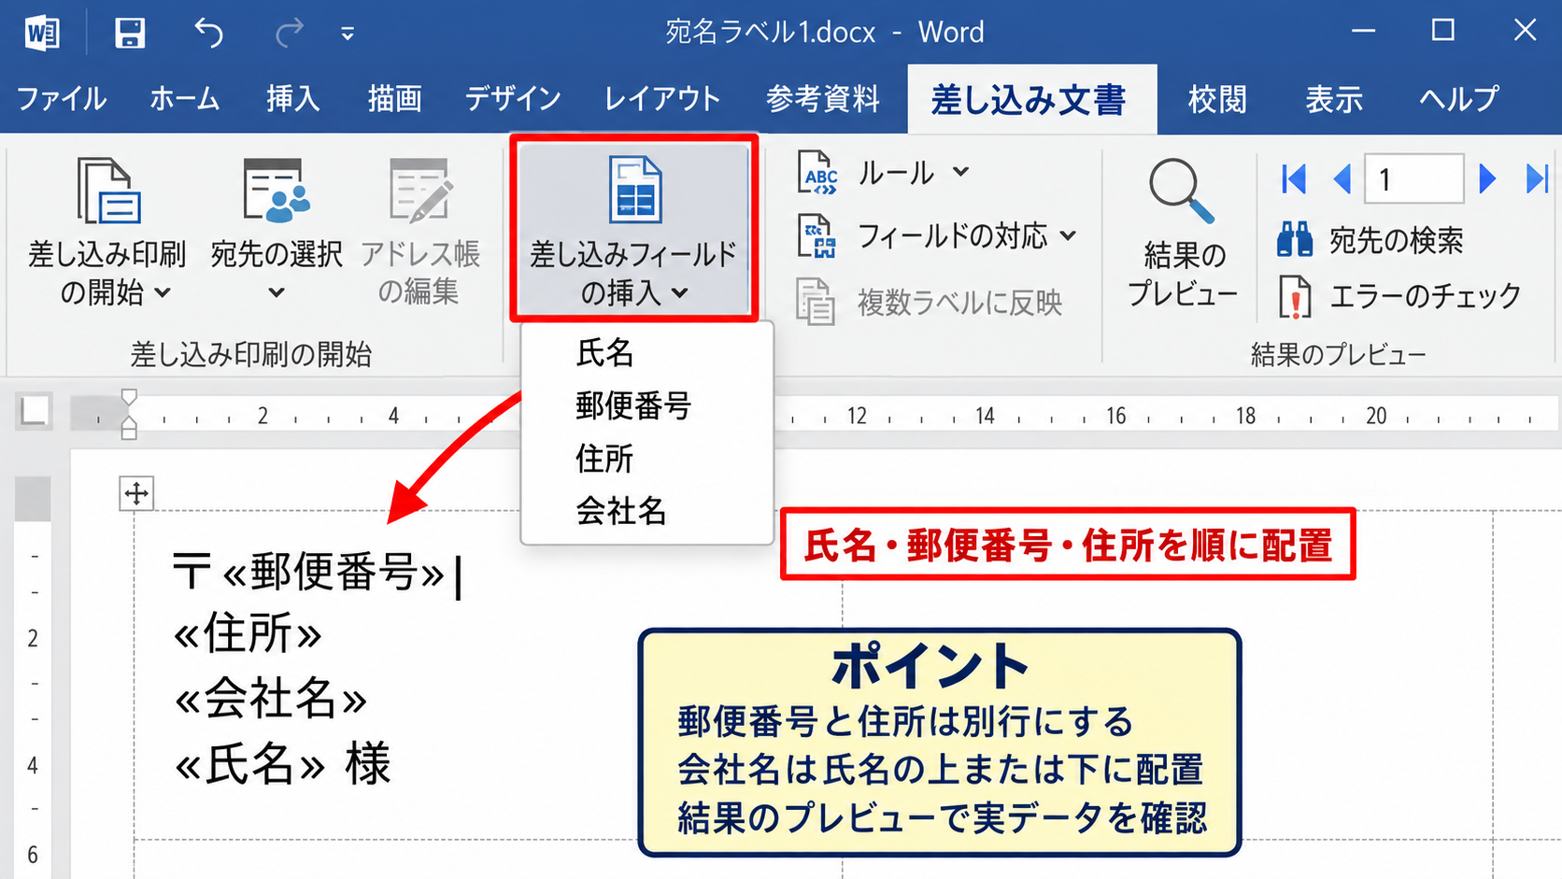Click the Redo arrow icon
The image size is (1562, 879).
click(290, 34)
